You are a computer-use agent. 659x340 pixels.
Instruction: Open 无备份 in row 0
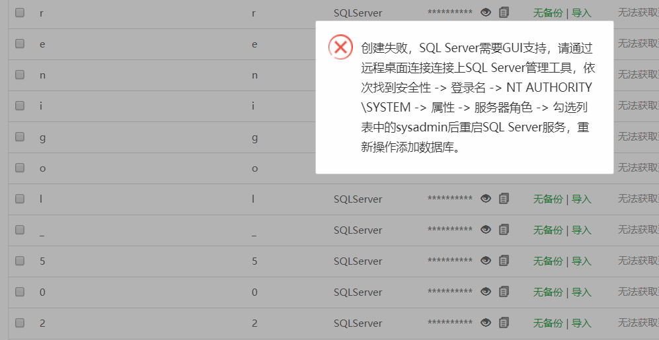click(x=548, y=292)
